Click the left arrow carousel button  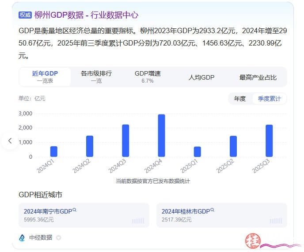(10, 141)
